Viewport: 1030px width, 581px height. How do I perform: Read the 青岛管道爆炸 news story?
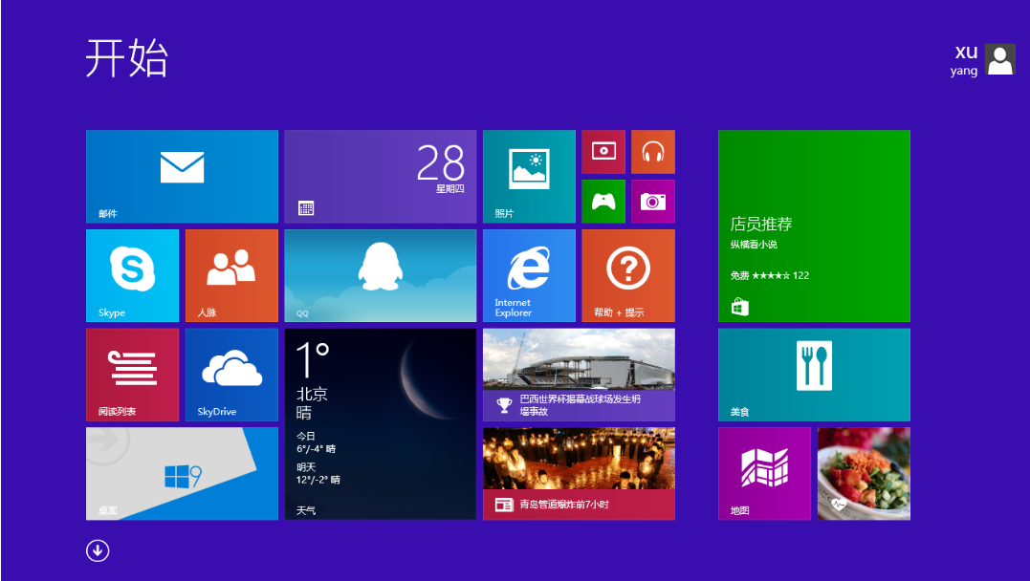pos(579,473)
